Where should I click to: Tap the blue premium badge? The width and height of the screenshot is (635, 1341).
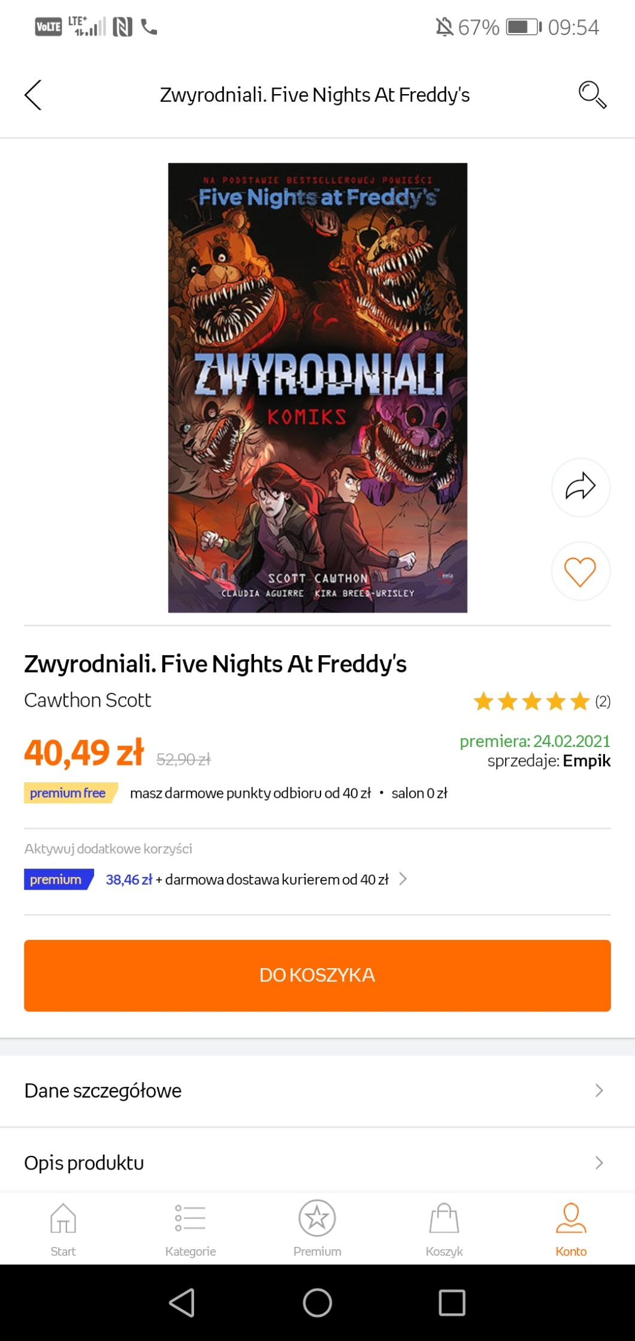coord(59,879)
